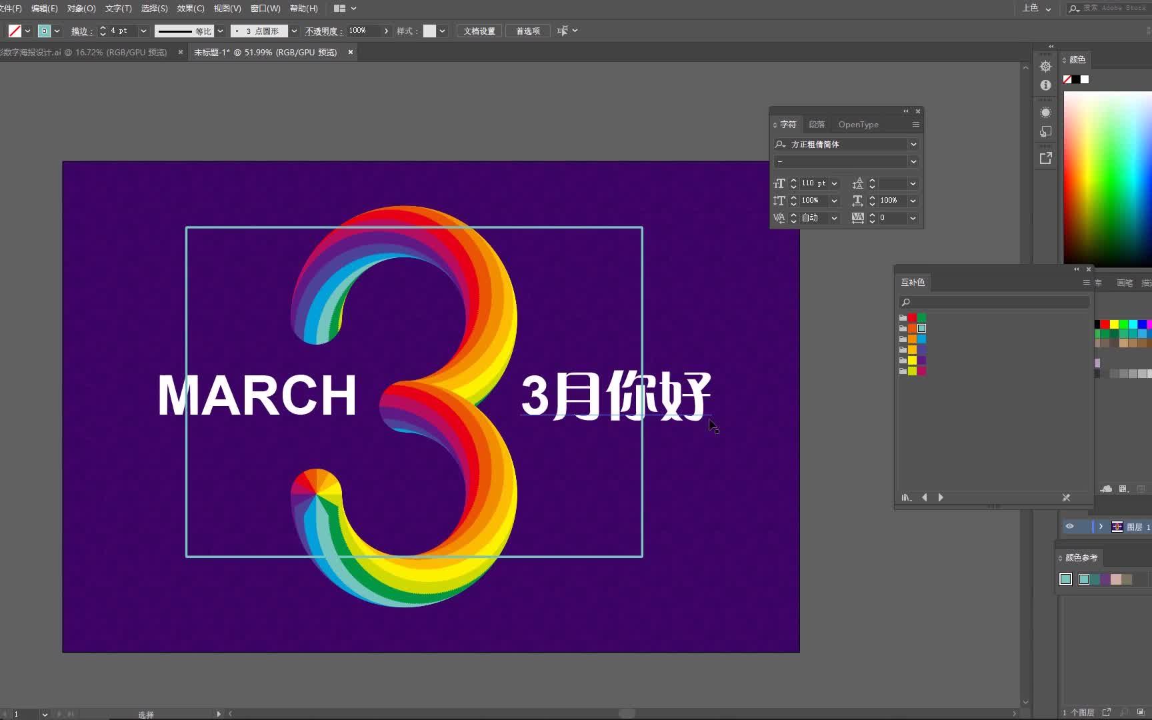Open the font size dropdown showing 110 pt

[835, 183]
